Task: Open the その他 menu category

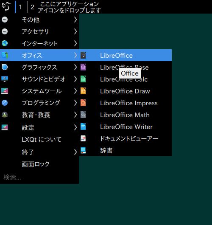Action: point(39,20)
